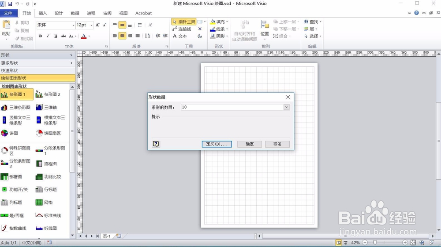Click the zoom in plus button
The image size is (441, 247).
coord(405,243)
